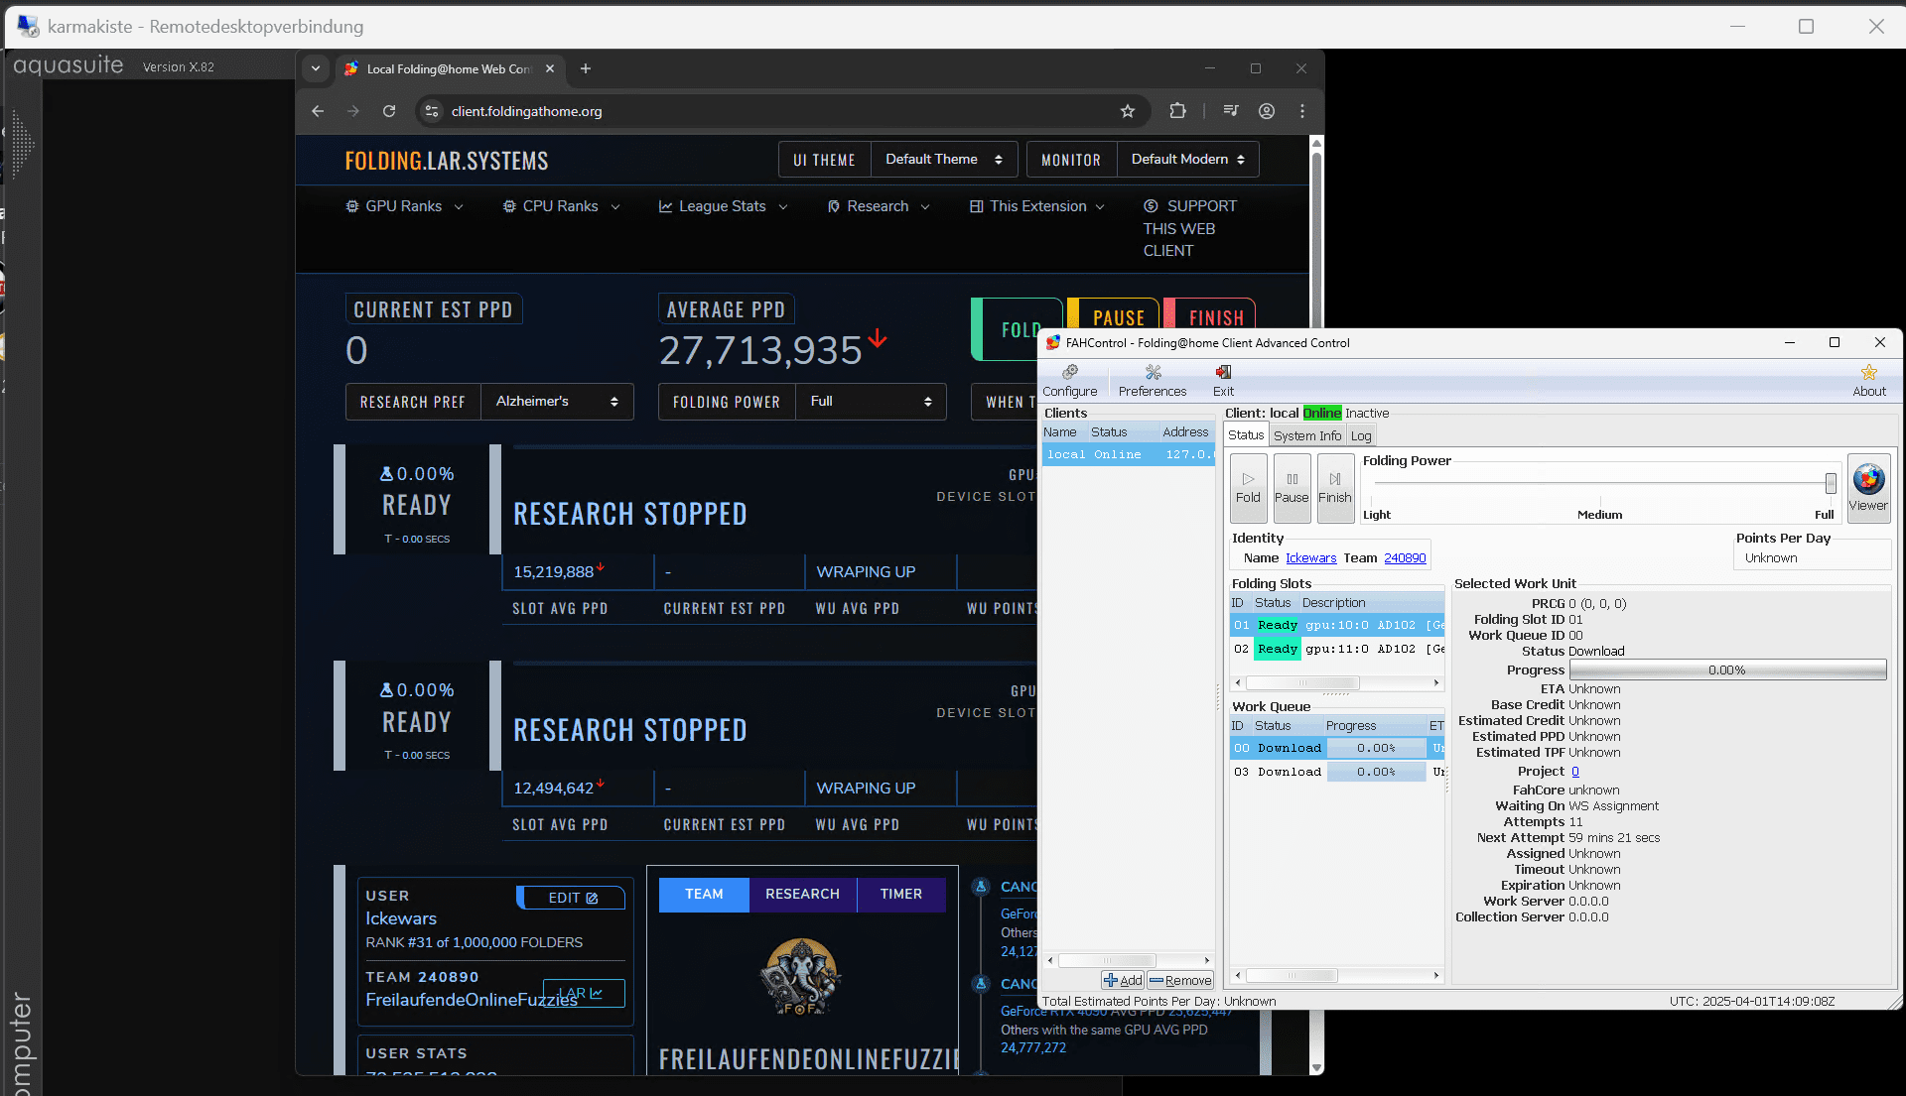Image resolution: width=1906 pixels, height=1096 pixels.
Task: Select the System Info tab
Action: (x=1306, y=435)
